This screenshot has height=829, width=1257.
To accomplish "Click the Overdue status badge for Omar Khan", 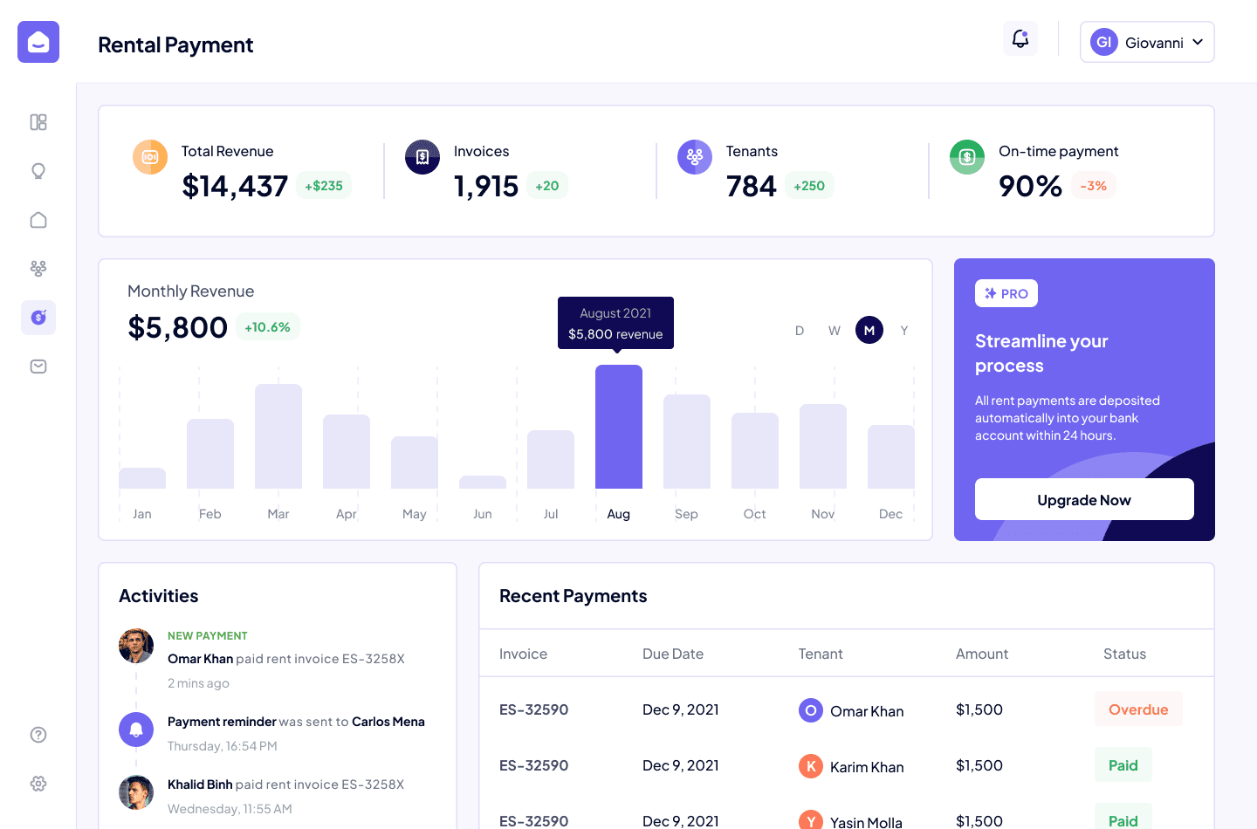I will (1138, 709).
